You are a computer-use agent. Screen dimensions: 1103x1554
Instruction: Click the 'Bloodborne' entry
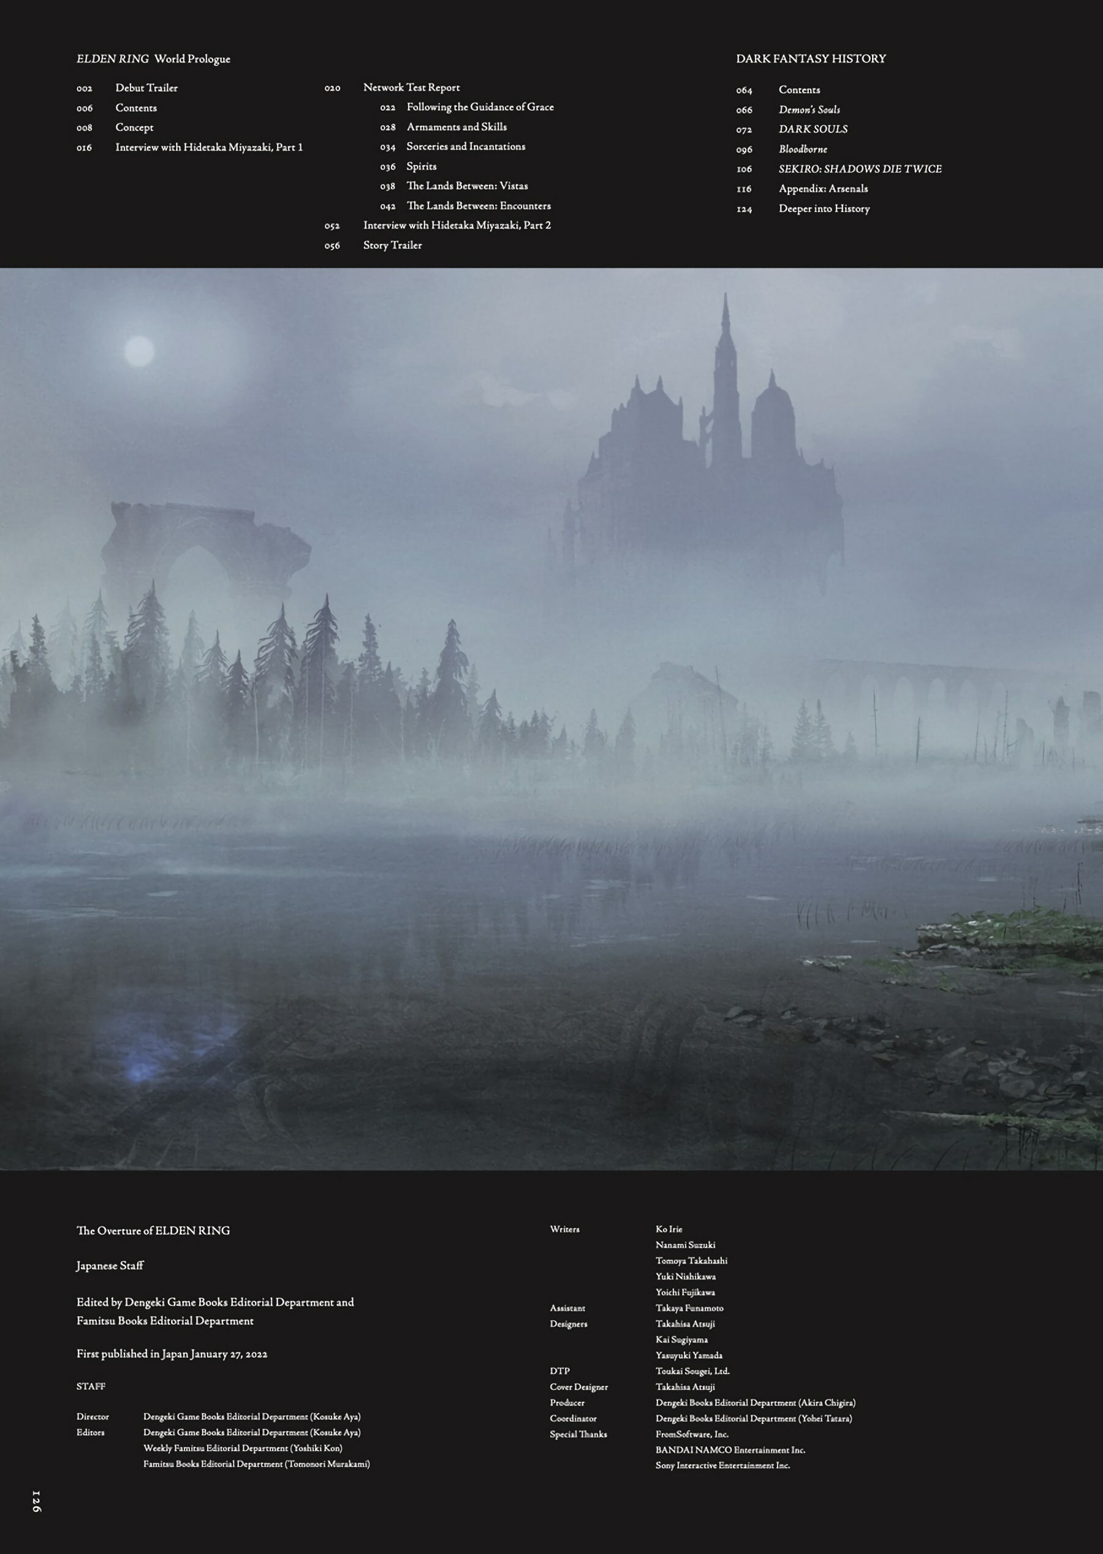point(802,149)
